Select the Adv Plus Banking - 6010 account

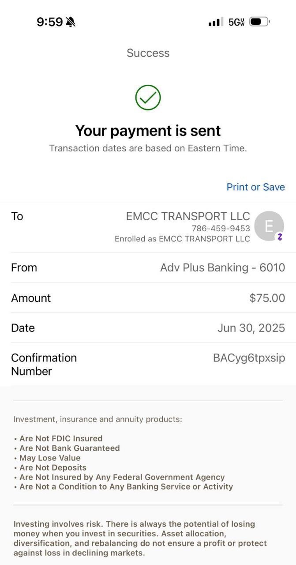[222, 267]
